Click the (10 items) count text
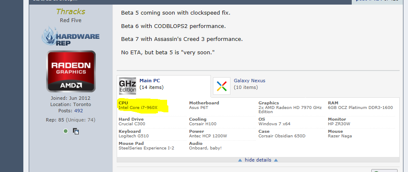This screenshot has width=408, height=172. pos(245,87)
